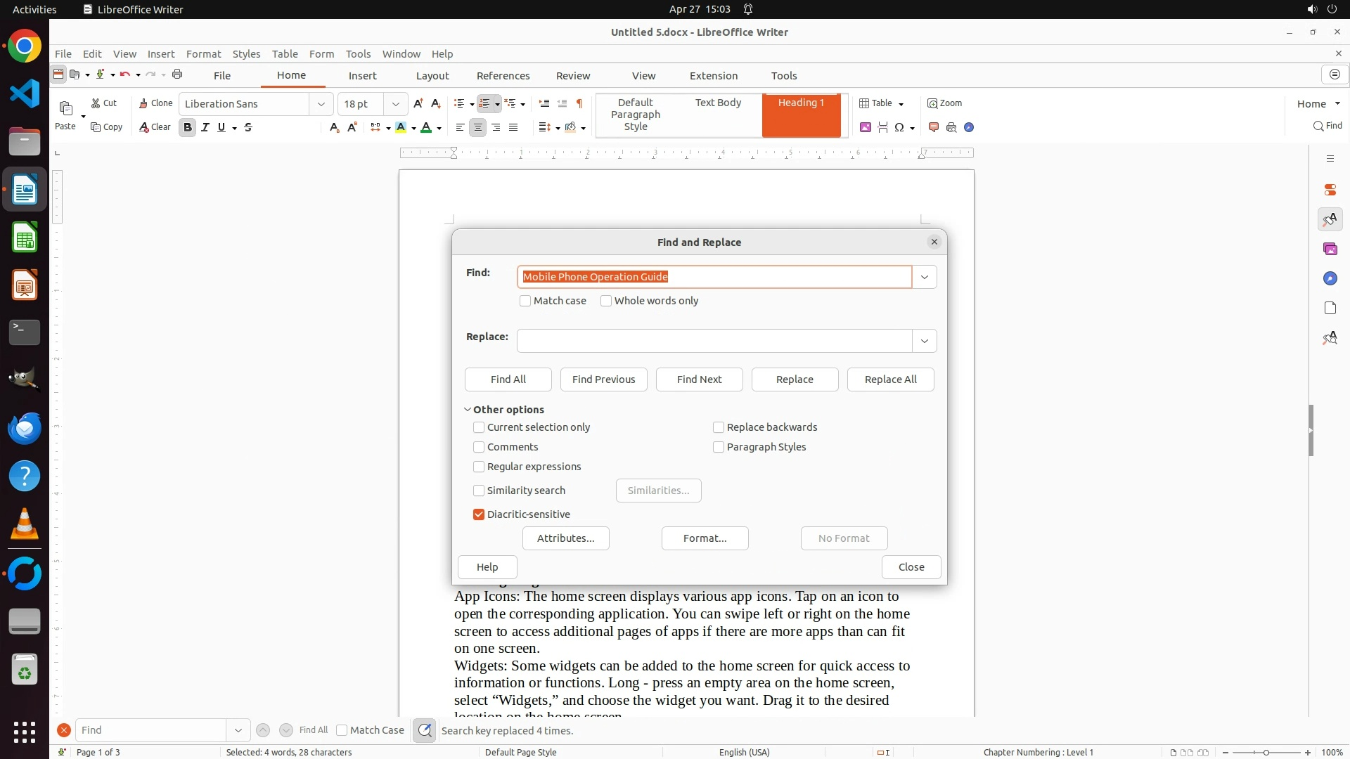Viewport: 1350px width, 759px height.
Task: Click the Clone formatting icon
Action: tap(155, 103)
